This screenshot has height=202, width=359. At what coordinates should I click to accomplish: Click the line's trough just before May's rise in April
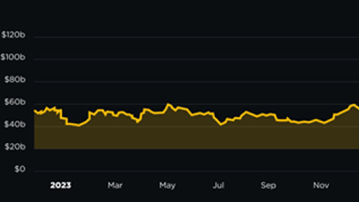pyautogui.click(x=137, y=122)
